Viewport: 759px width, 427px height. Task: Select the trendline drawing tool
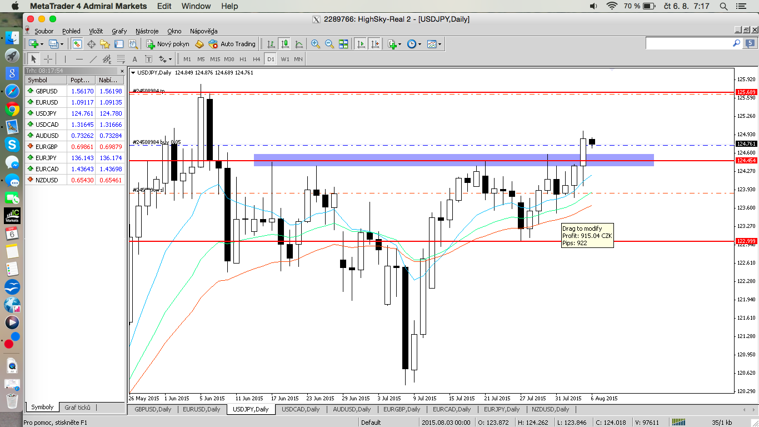pos(93,59)
